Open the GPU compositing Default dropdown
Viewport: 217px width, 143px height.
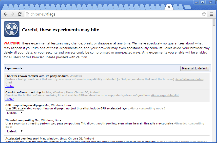point(15,113)
